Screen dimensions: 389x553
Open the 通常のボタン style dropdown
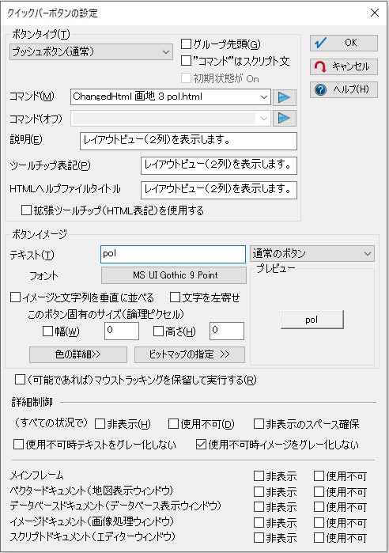(x=312, y=254)
